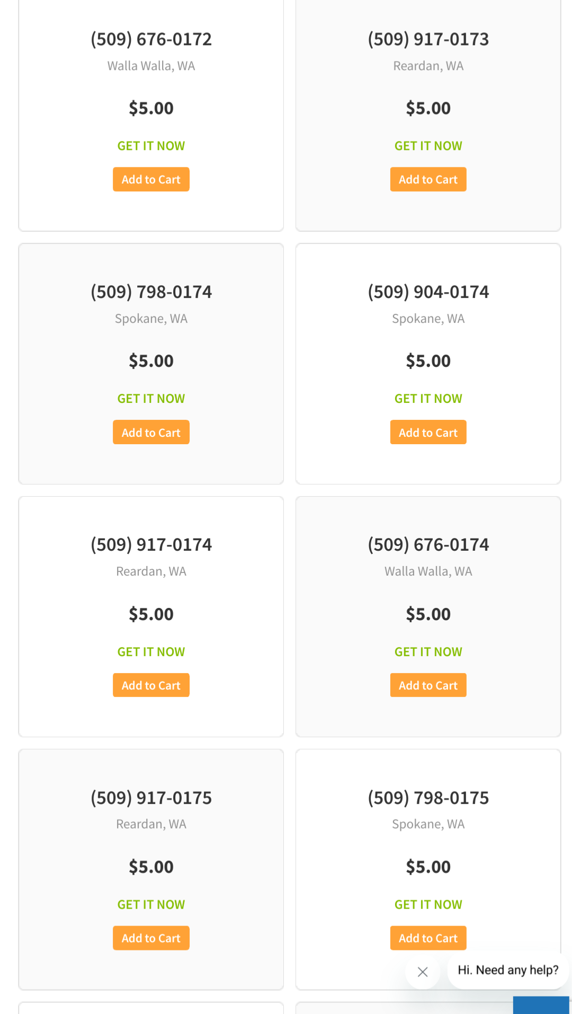Image resolution: width=572 pixels, height=1014 pixels.
Task: Click GET IT NOW for (509) 904-0174
Action: coord(428,399)
